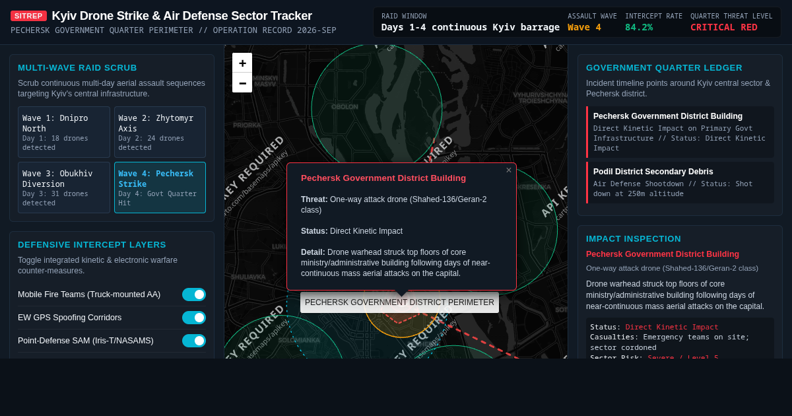Image resolution: width=792 pixels, height=416 pixels.
Task: Open Pechersk Government District Building ledger entry
Action: coord(680,132)
